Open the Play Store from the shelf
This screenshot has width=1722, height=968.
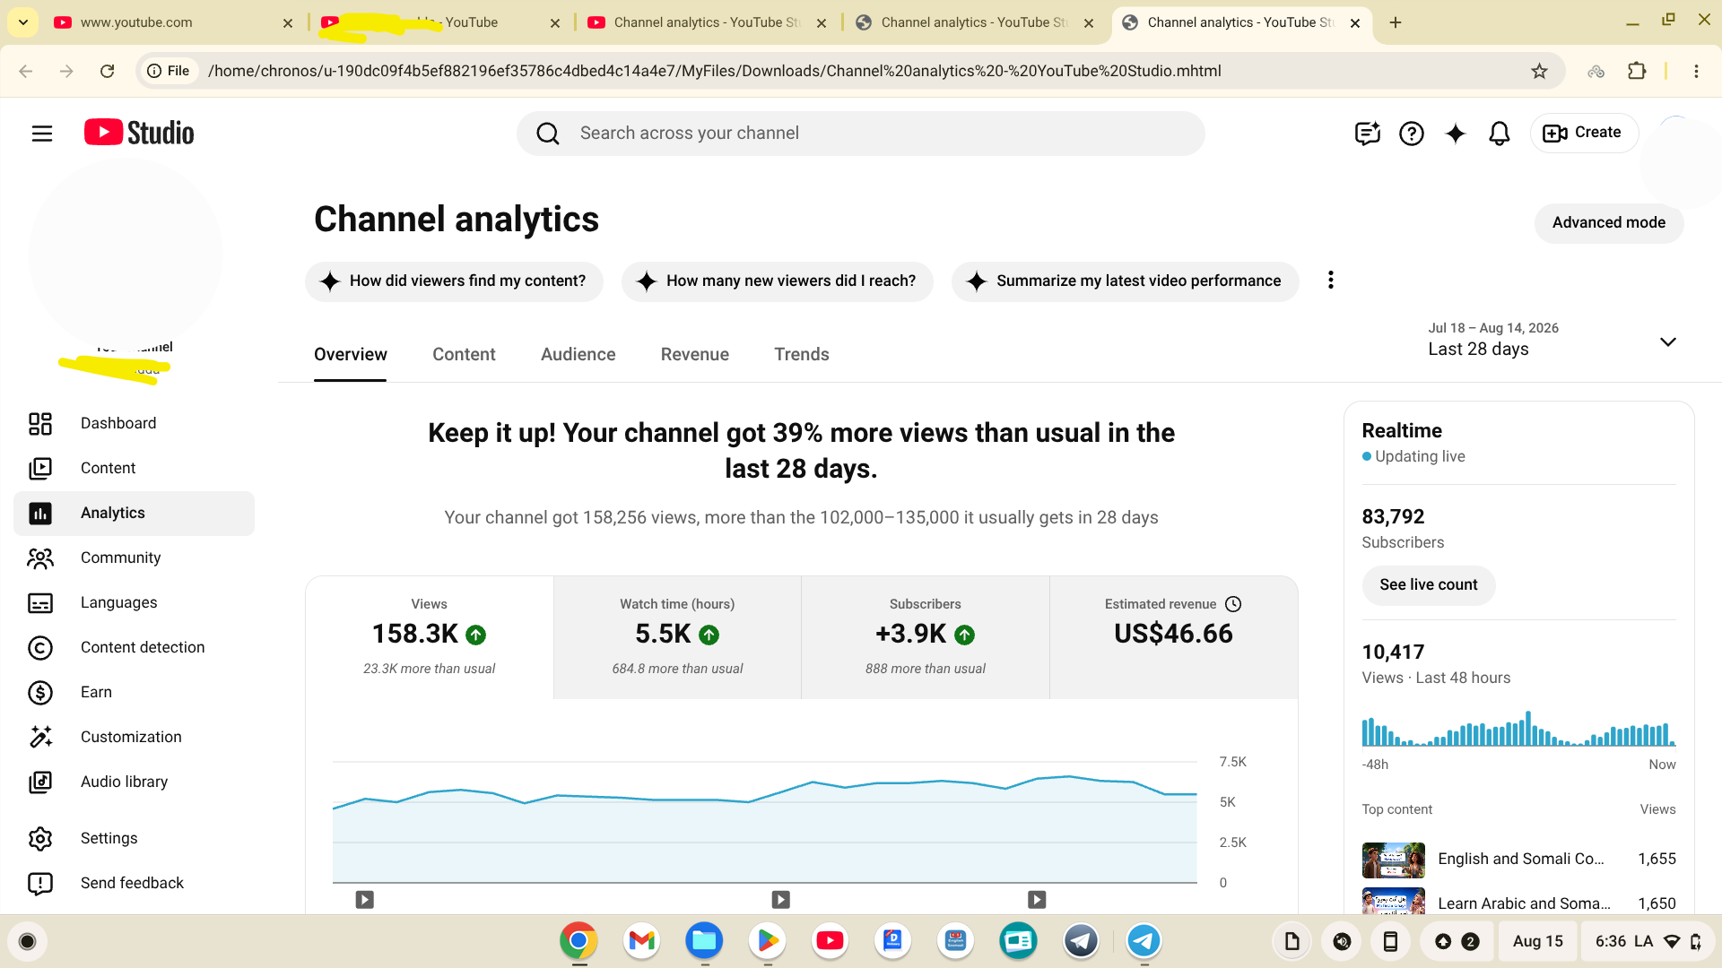click(768, 941)
